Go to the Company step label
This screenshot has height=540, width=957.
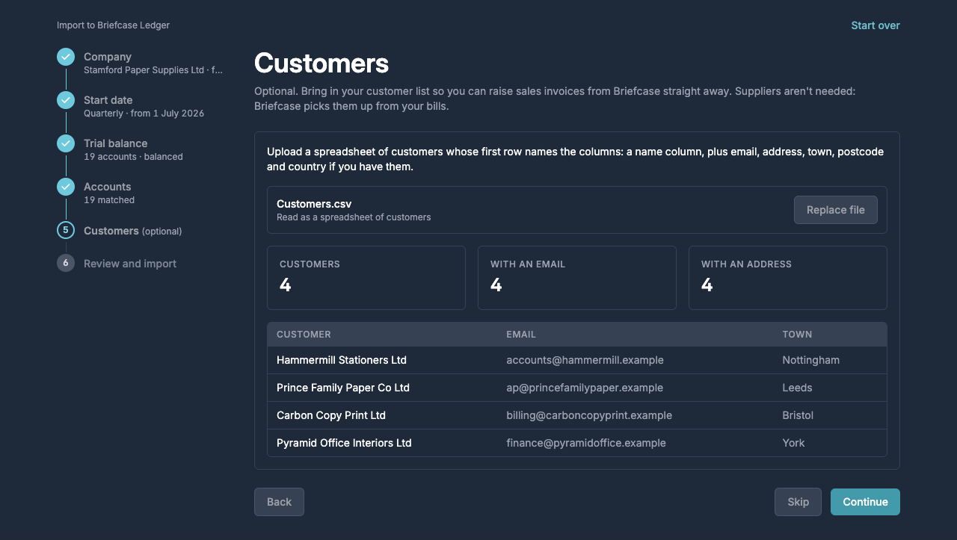pos(108,57)
